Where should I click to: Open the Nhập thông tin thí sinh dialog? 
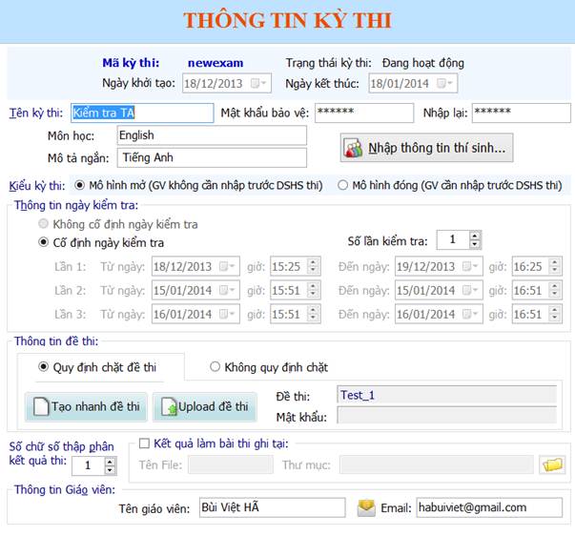[x=426, y=148]
